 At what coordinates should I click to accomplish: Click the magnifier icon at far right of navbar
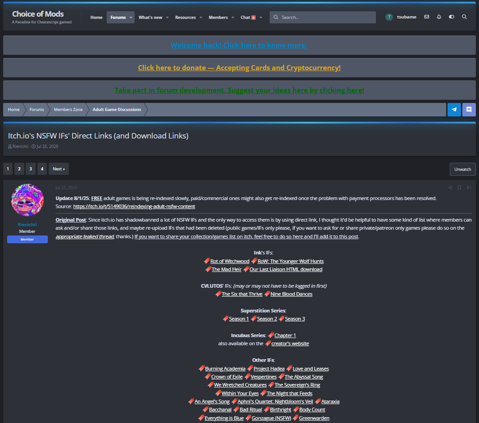click(464, 17)
